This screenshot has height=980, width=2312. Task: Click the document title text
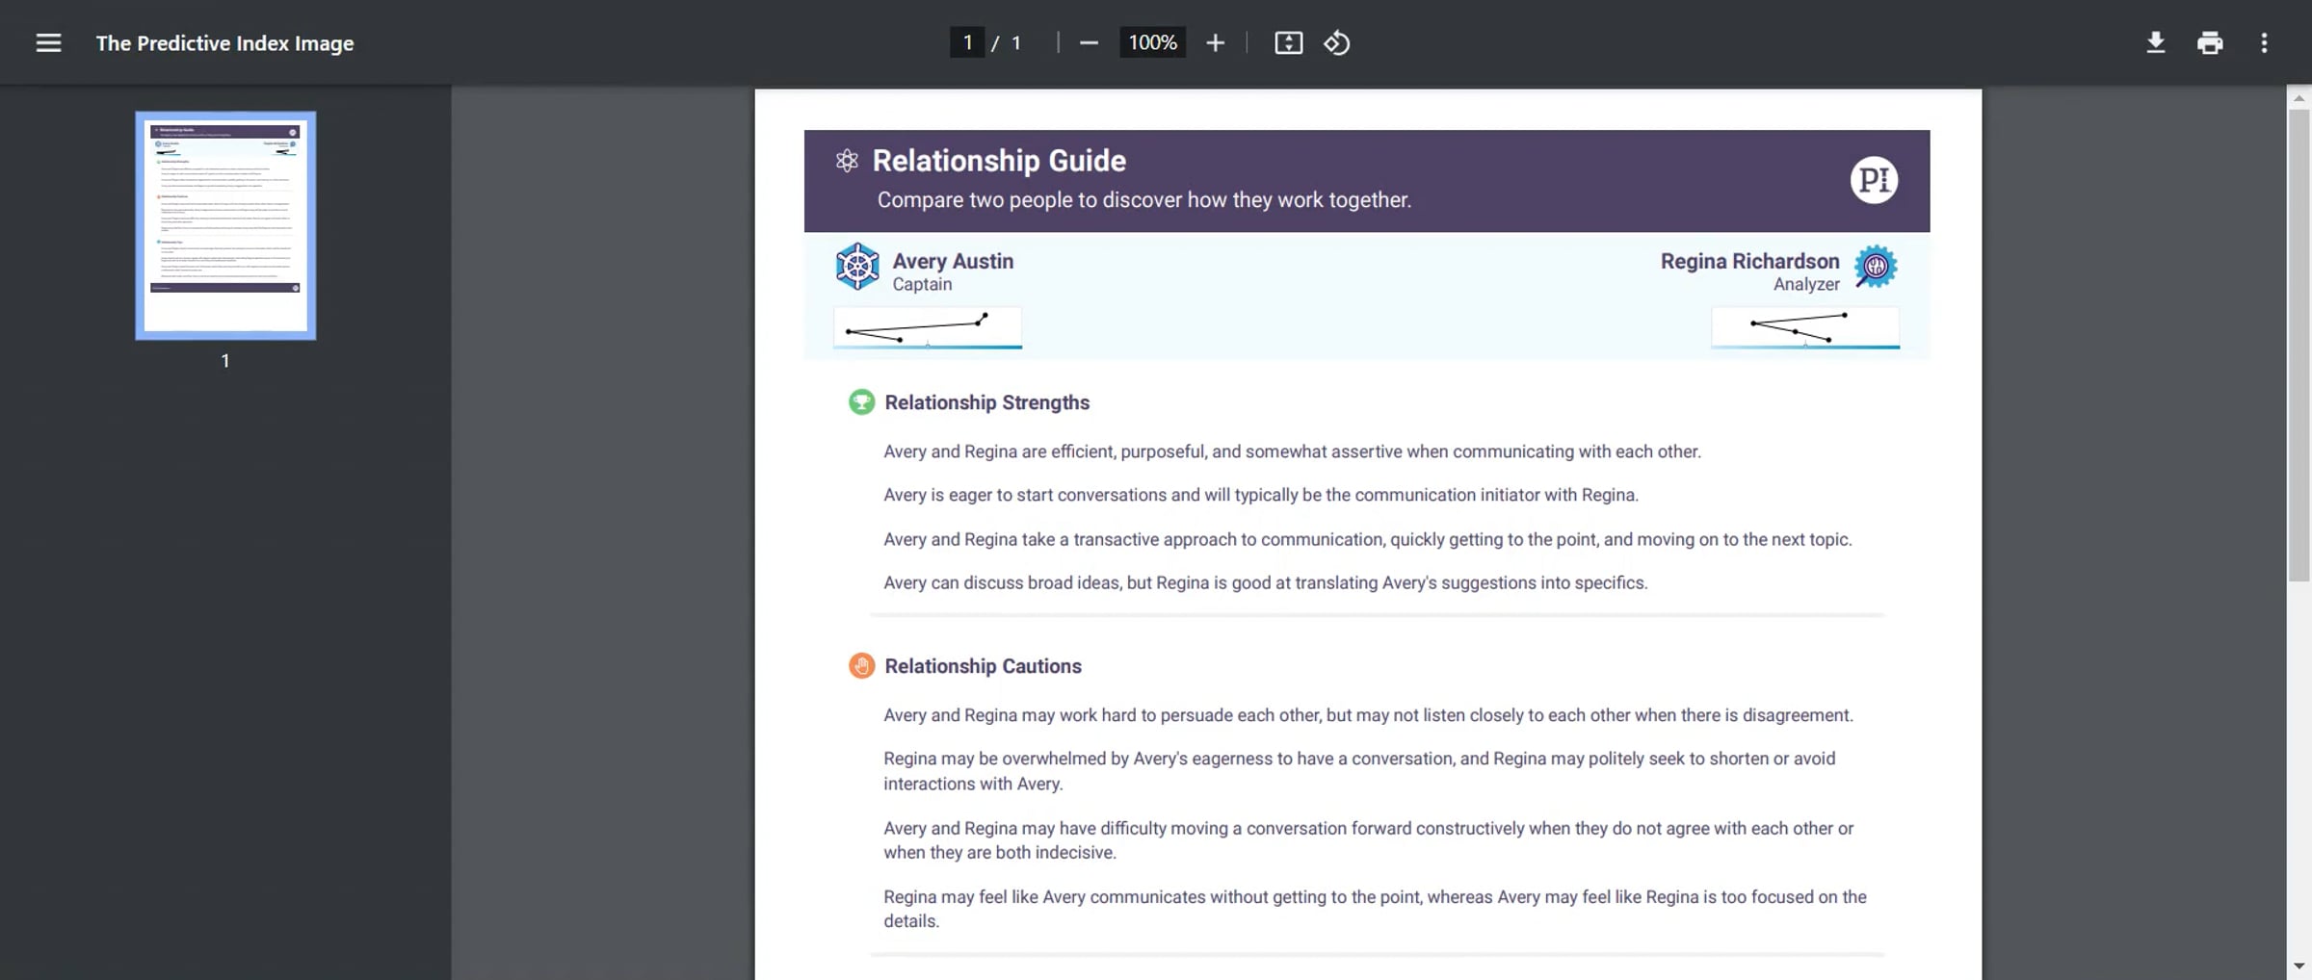coord(224,43)
